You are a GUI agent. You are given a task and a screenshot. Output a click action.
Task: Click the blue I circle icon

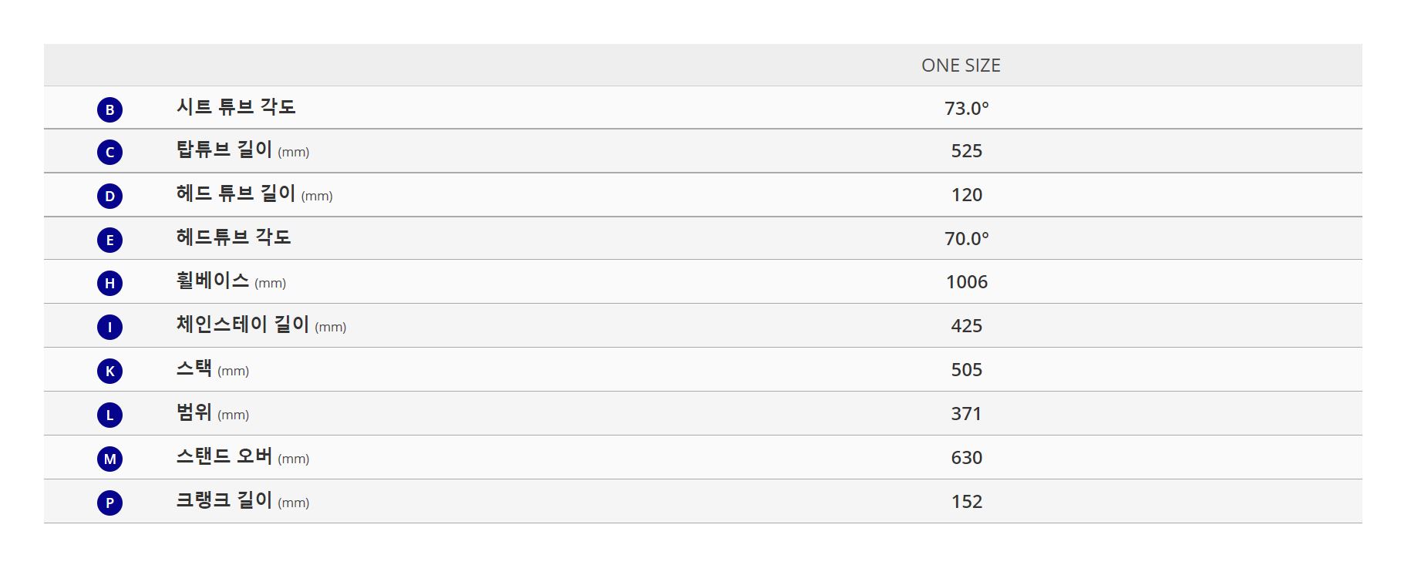109,327
